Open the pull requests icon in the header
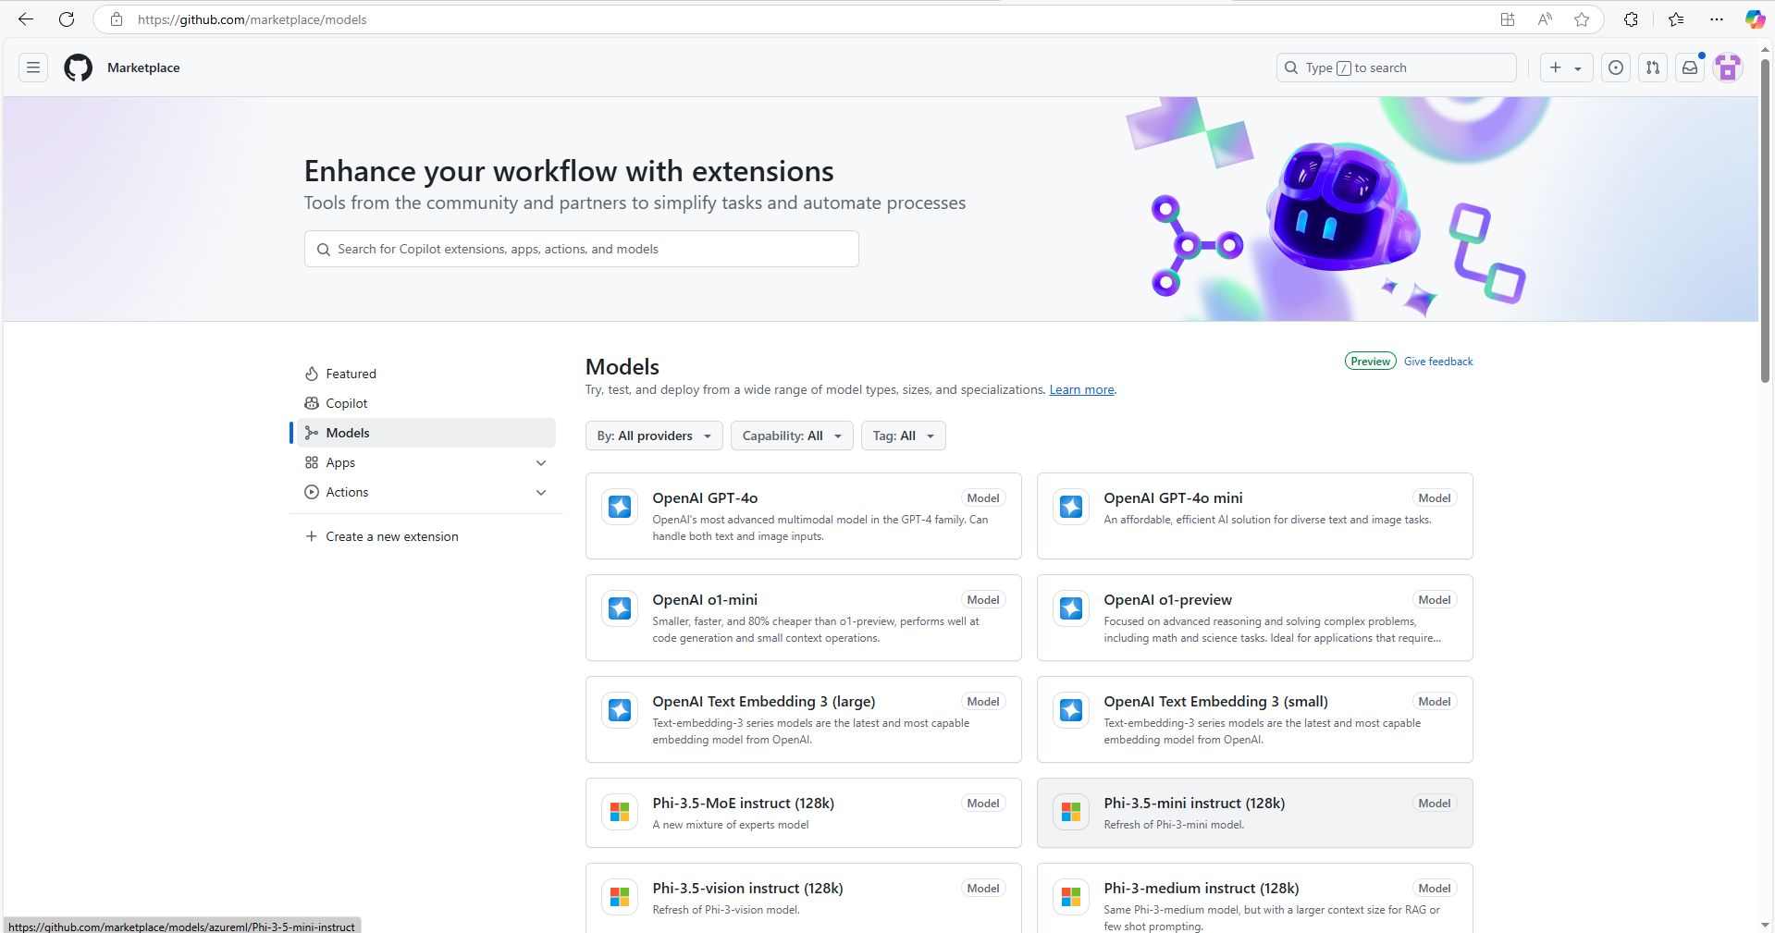1775x933 pixels. pos(1653,68)
